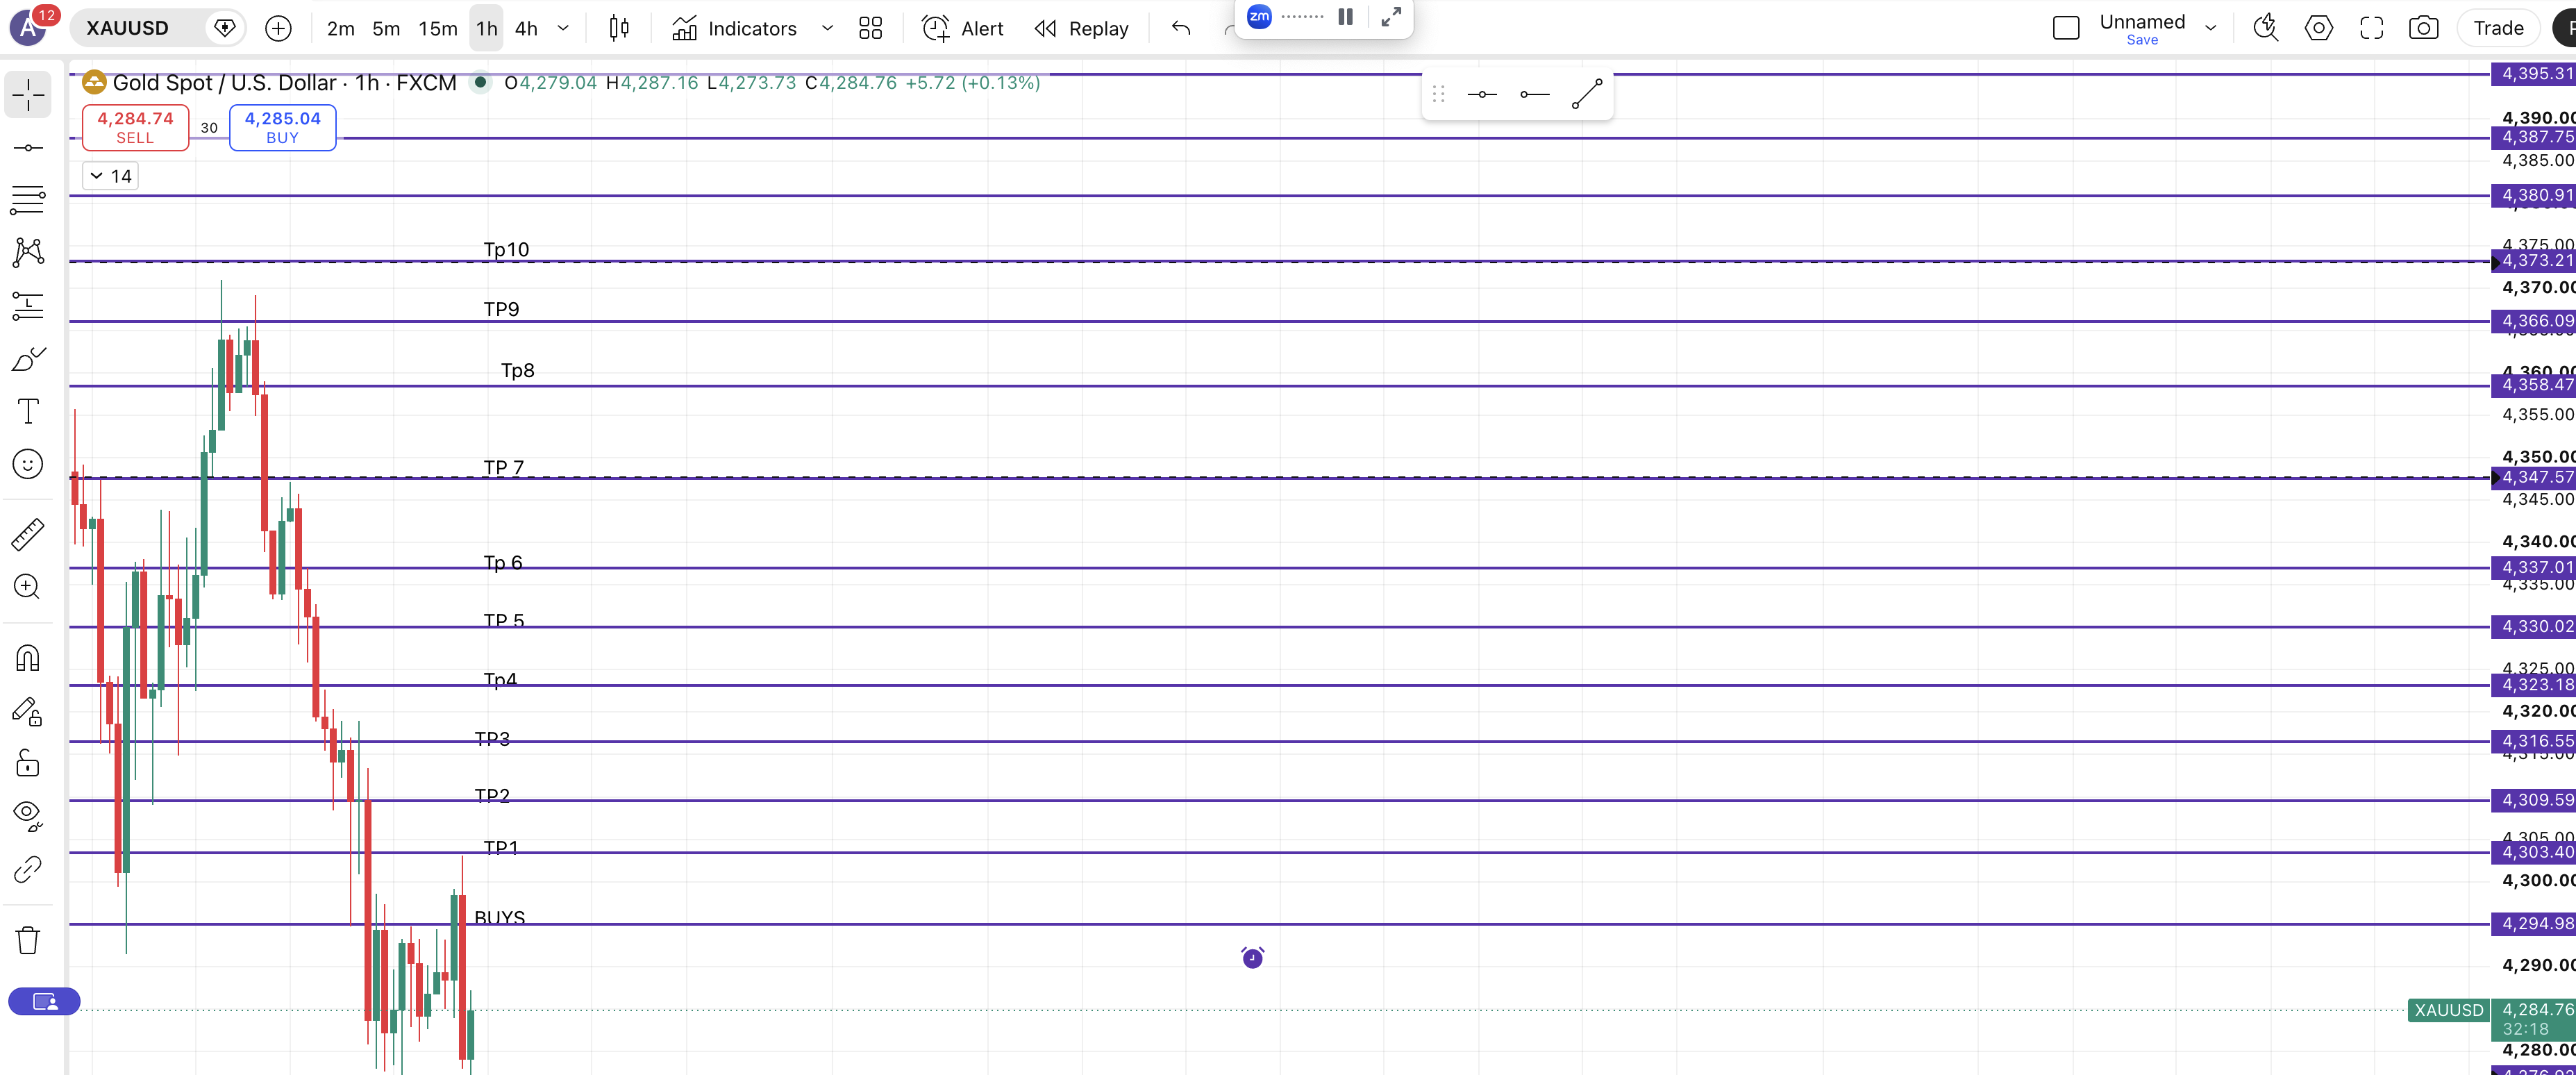This screenshot has height=1075, width=2576.
Task: Open the Fibonacci retracement tools
Action: click(28, 200)
